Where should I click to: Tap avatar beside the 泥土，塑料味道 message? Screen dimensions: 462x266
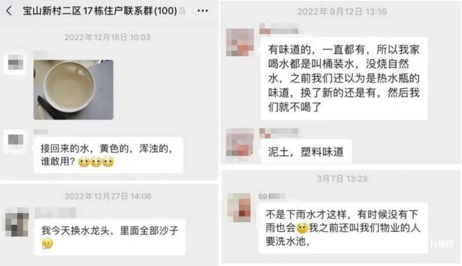click(240, 143)
